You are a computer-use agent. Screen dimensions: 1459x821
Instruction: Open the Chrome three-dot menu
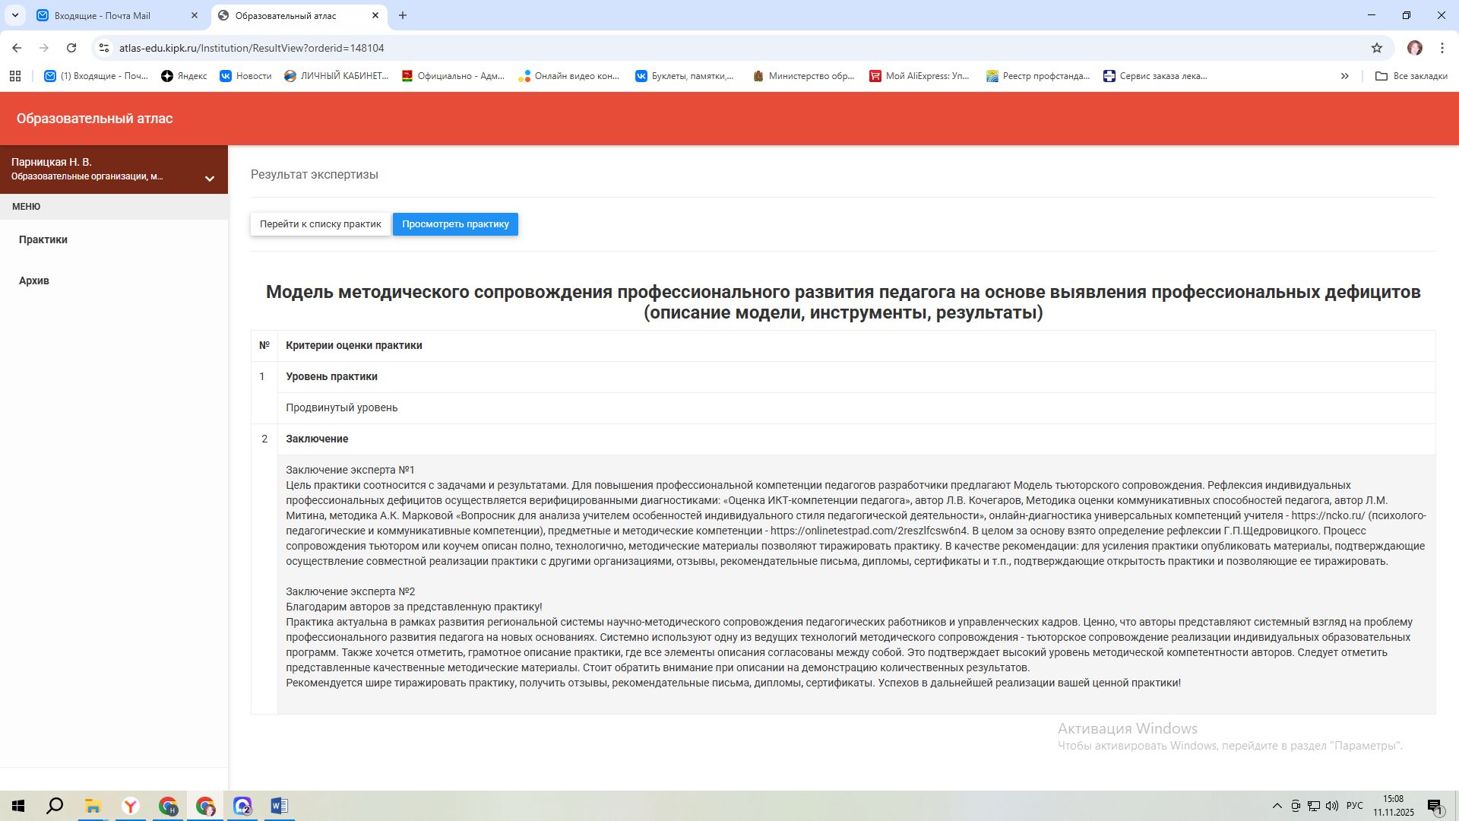coord(1442,48)
